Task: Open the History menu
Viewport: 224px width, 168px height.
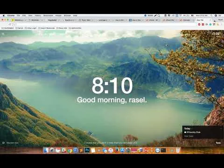Action: tap(38, 15)
